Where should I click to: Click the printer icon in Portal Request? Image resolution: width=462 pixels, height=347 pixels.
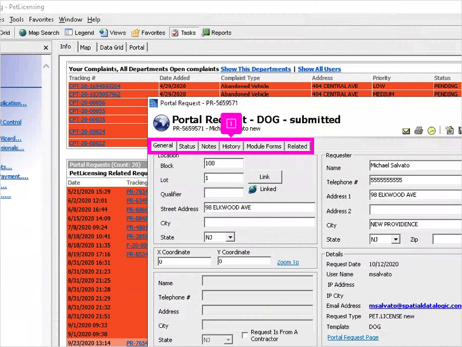click(x=418, y=131)
